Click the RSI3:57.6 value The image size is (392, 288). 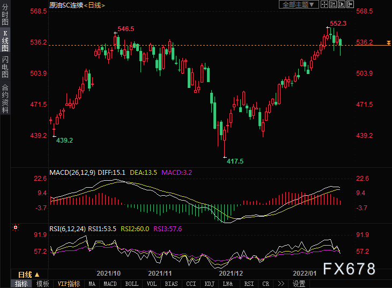pyautogui.click(x=168, y=229)
